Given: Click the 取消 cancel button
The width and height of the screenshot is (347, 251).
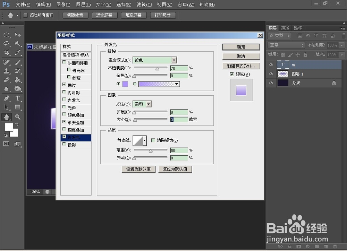Looking at the screenshot, I should 241,57.
